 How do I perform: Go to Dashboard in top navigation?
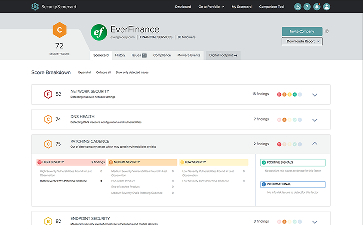pyautogui.click(x=183, y=7)
